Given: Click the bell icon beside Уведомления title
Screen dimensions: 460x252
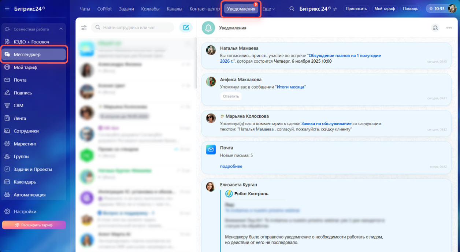Looking at the screenshot, I should coord(208,28).
